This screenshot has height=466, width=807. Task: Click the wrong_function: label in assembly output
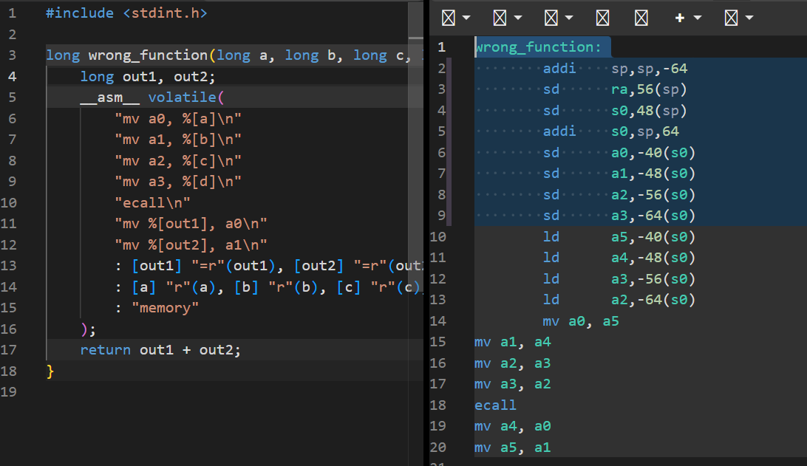[x=538, y=47]
